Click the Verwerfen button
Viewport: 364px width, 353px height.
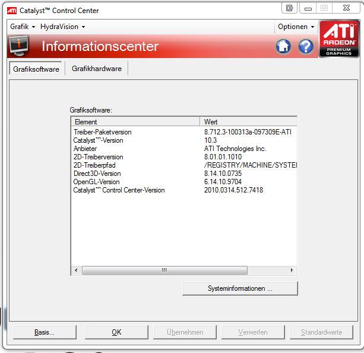pyautogui.click(x=253, y=332)
